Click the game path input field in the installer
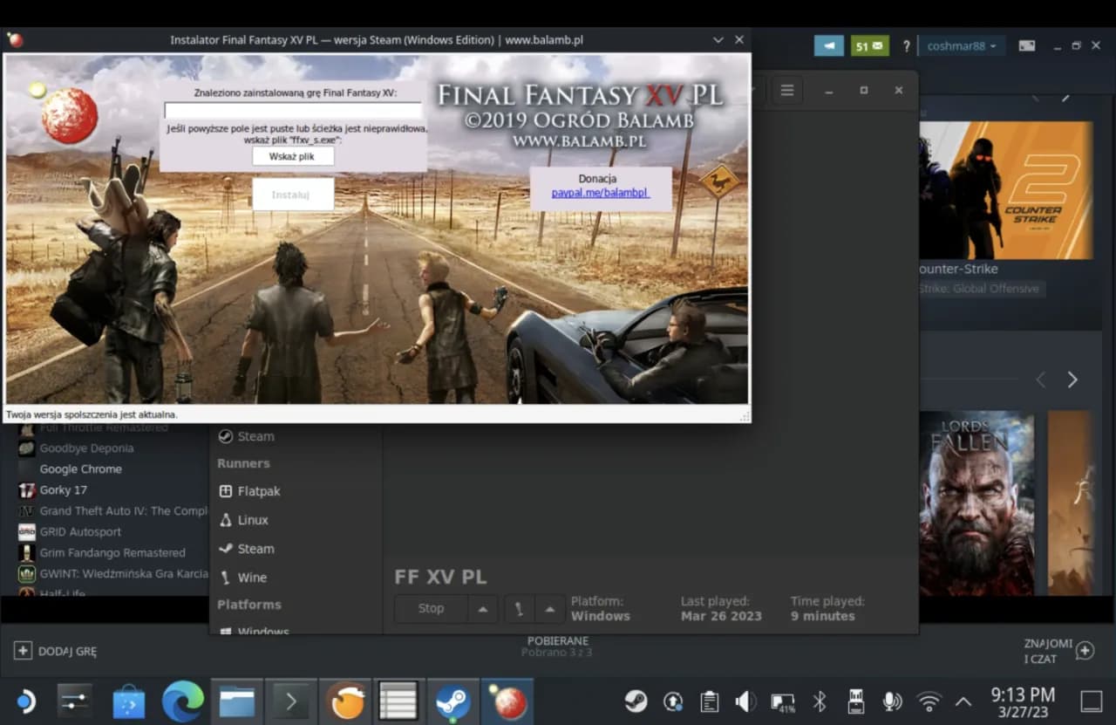The width and height of the screenshot is (1116, 725). point(293,110)
